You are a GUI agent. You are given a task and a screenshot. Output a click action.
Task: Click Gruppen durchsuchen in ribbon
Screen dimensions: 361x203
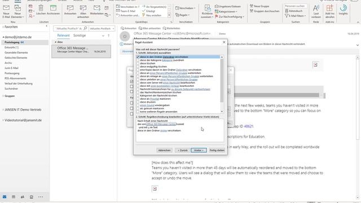pos(265,11)
